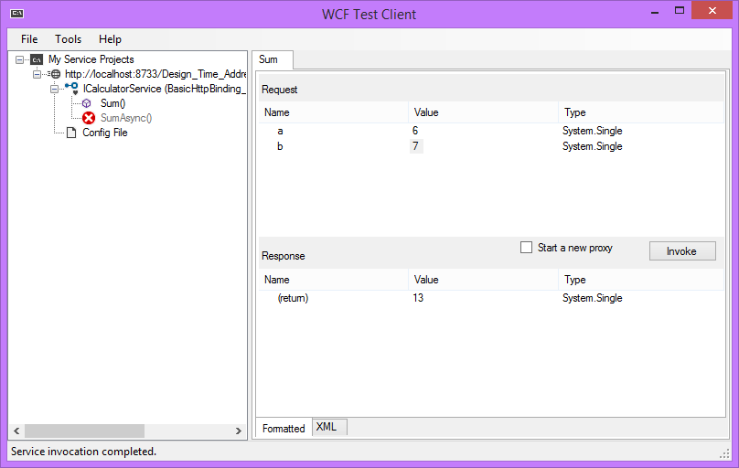Enable the Start a new proxy checkbox
This screenshot has width=739, height=468.
click(x=526, y=248)
